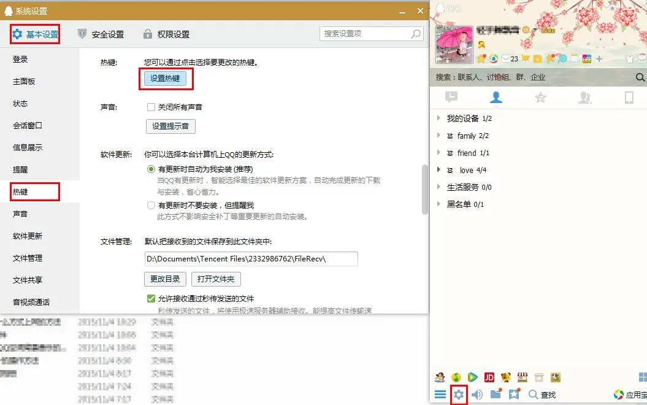Click the 打开文件夹 button
Viewport: 647px width, 405px height.
[x=216, y=279]
